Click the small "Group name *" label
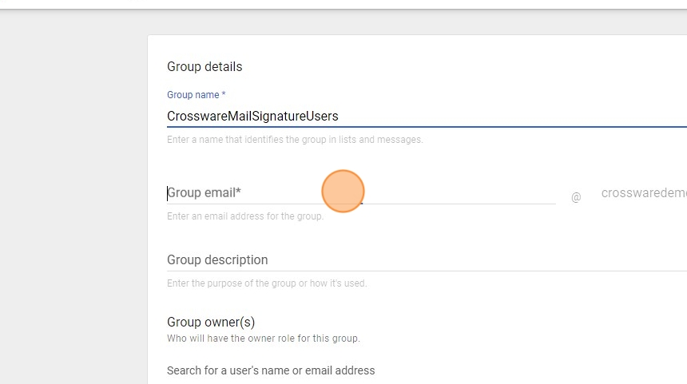This screenshot has width=687, height=384. 197,95
